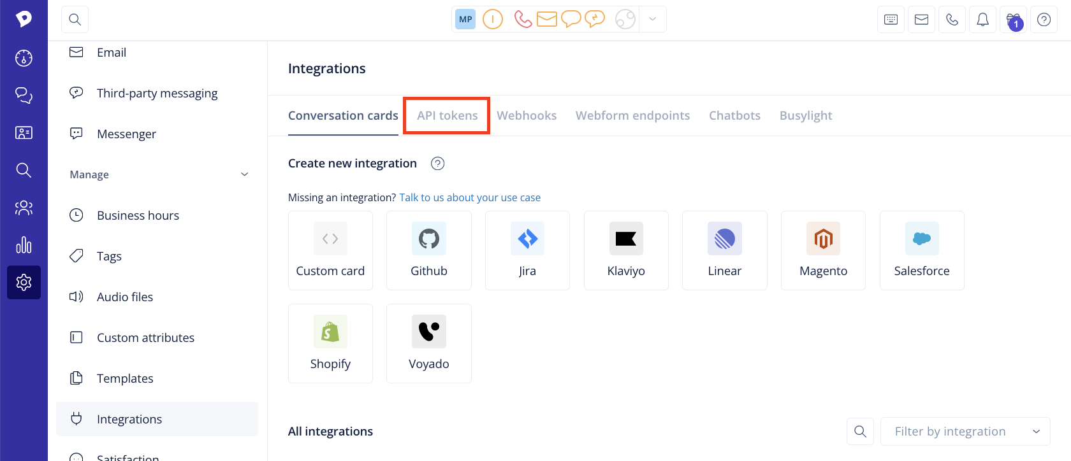
Task: Open the search icon in the top bar
Action: 75,20
